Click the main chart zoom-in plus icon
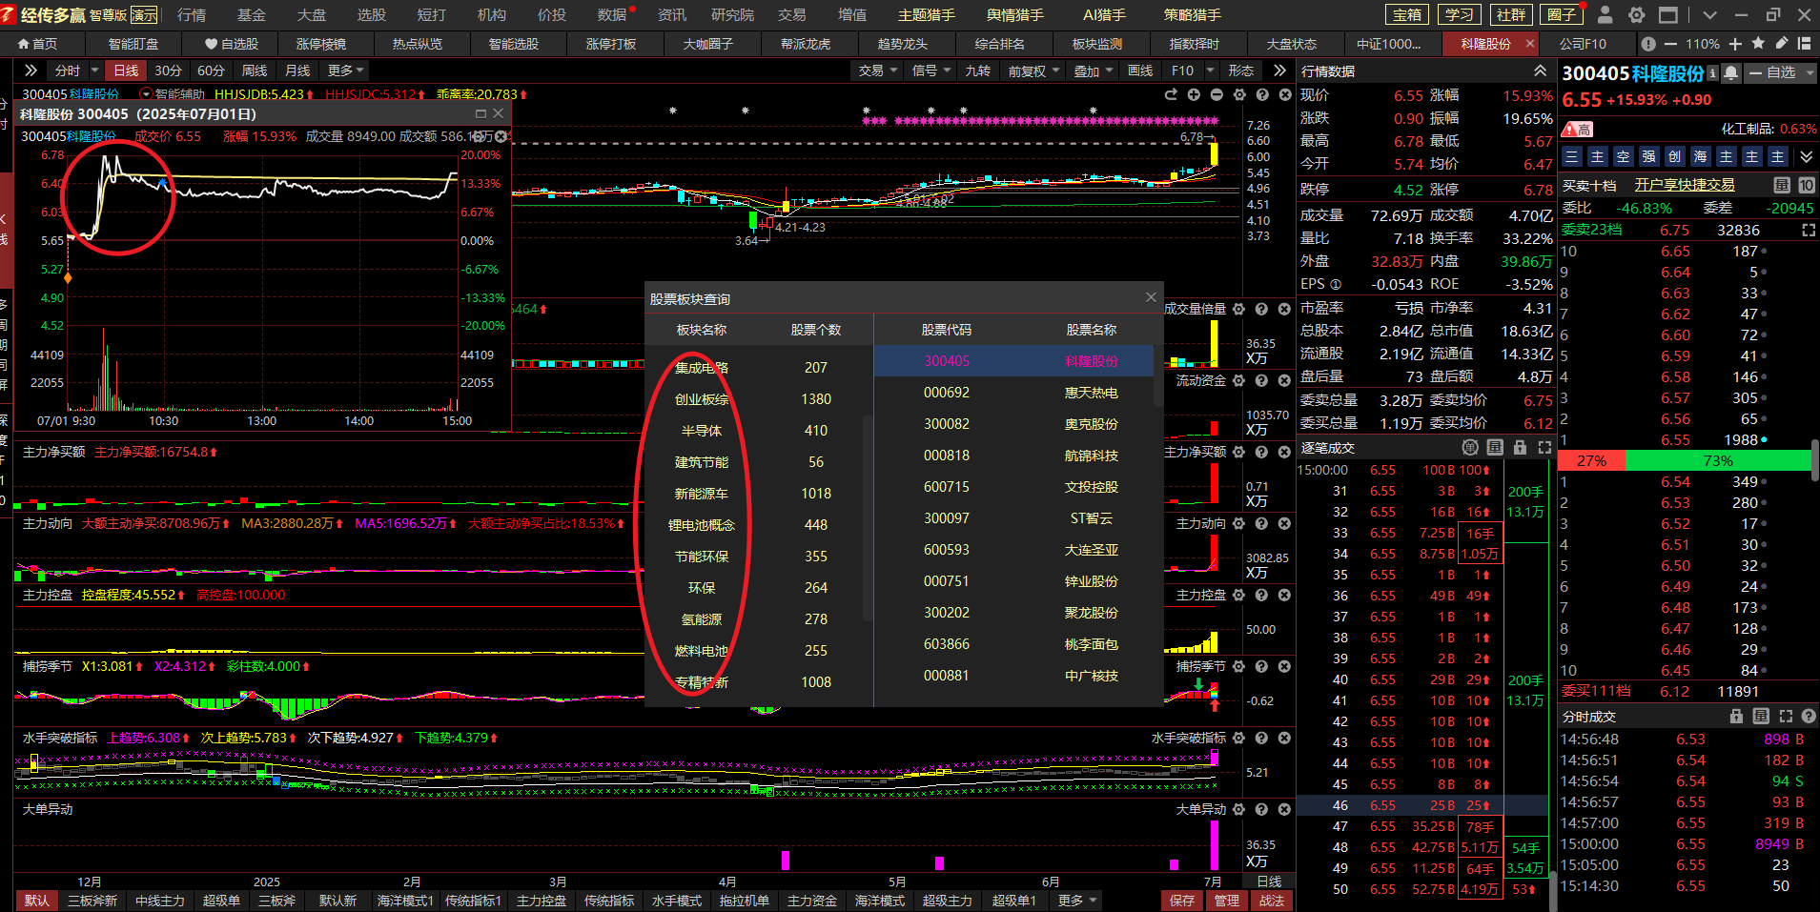 coord(1194,94)
